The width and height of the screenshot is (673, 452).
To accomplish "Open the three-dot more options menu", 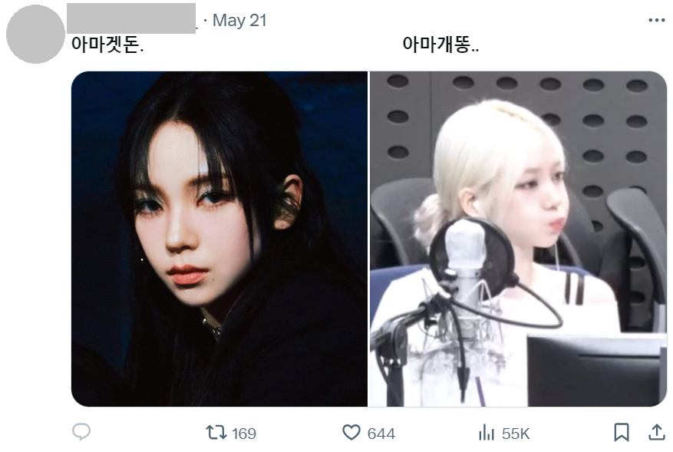I will (x=657, y=20).
